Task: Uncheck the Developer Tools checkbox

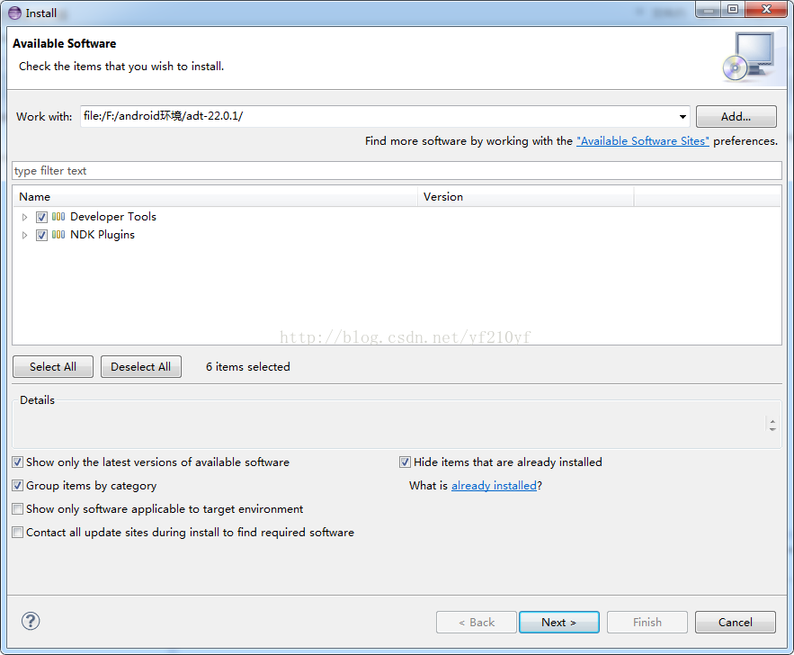Action: pos(41,218)
